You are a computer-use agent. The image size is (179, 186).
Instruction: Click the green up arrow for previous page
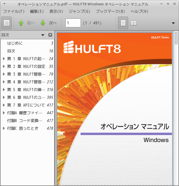click(21, 23)
